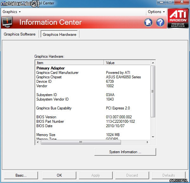Confirm with the OK button
The height and width of the screenshot is (183, 190).
(59, 175)
